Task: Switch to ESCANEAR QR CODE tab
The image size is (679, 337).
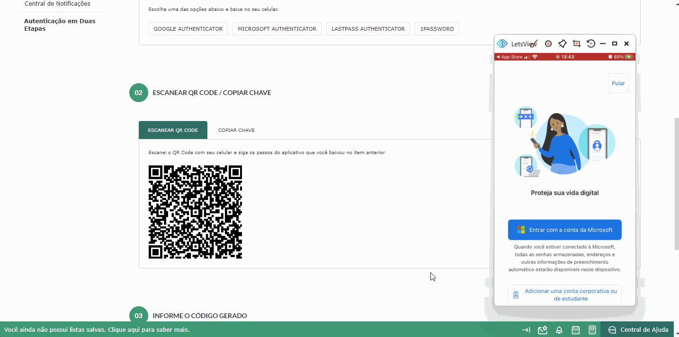Action: click(x=173, y=130)
